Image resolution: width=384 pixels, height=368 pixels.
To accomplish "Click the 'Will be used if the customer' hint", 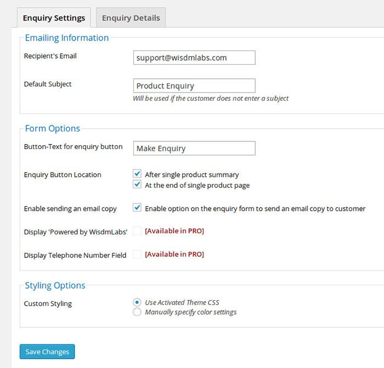I will [211, 98].
